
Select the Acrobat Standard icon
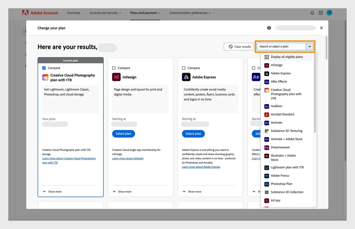pos(267,114)
